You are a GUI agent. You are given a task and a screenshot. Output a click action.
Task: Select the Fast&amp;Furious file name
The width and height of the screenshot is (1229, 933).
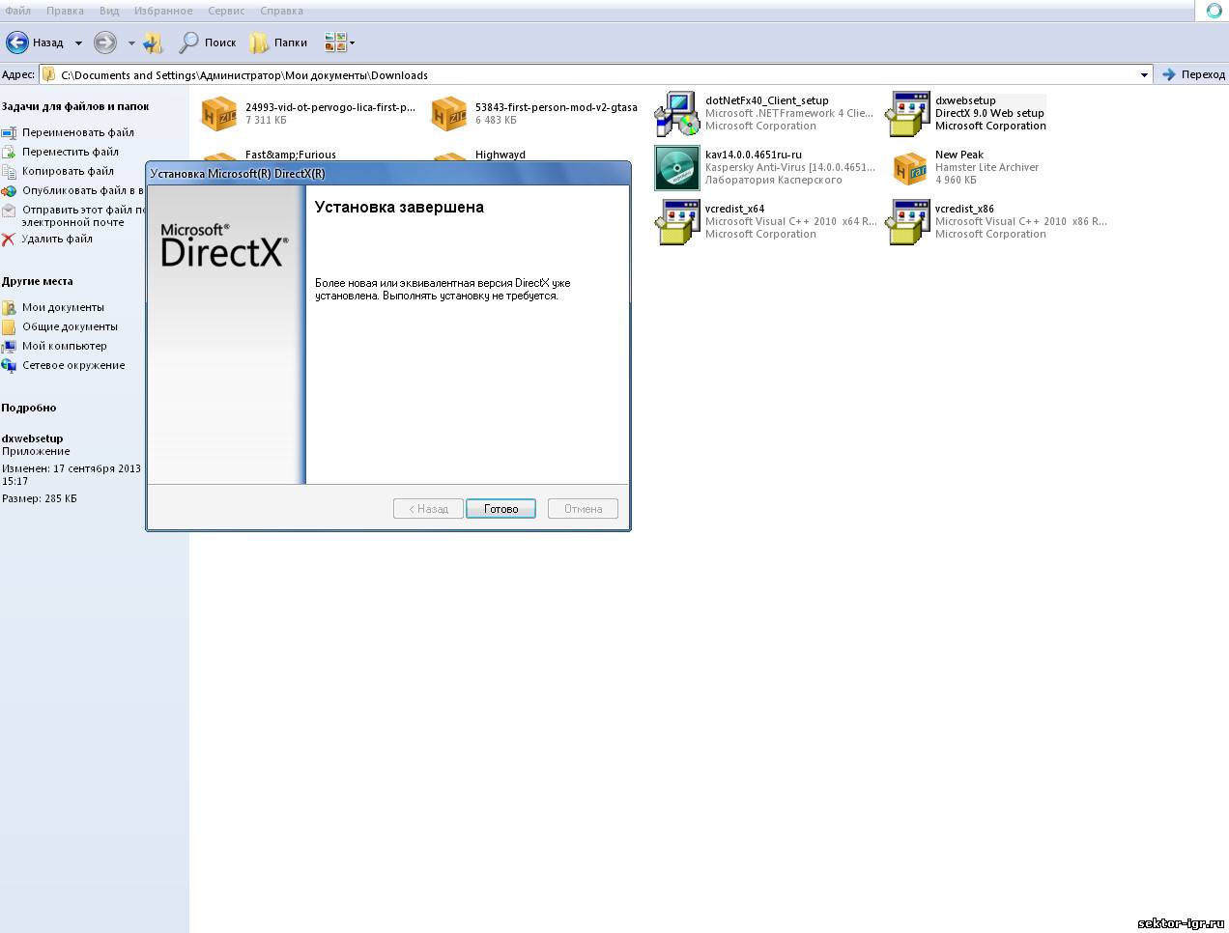(x=291, y=155)
